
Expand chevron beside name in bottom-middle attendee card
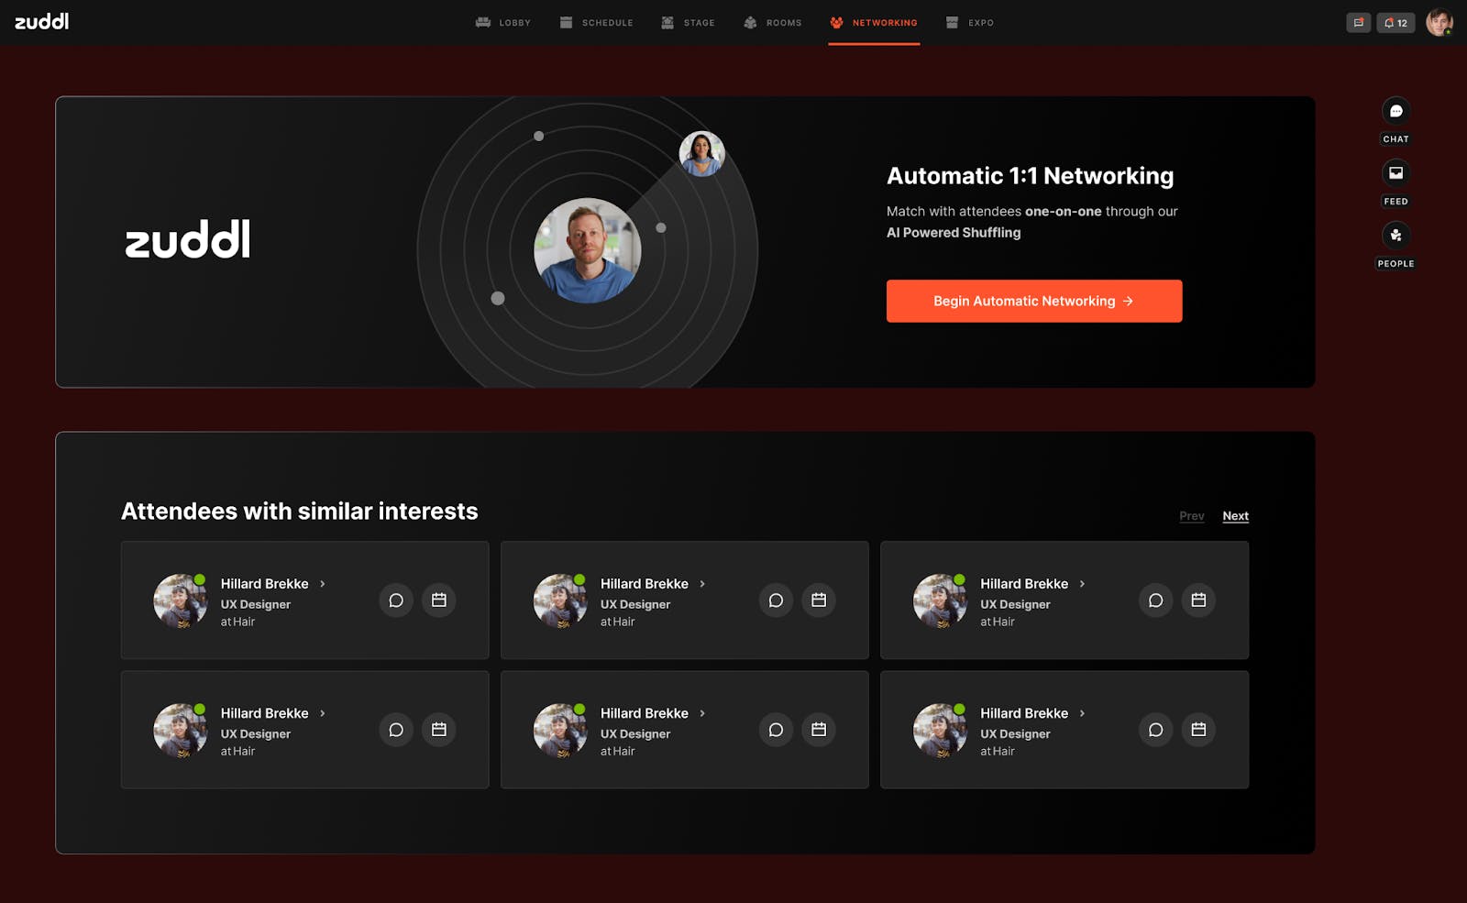coord(702,713)
